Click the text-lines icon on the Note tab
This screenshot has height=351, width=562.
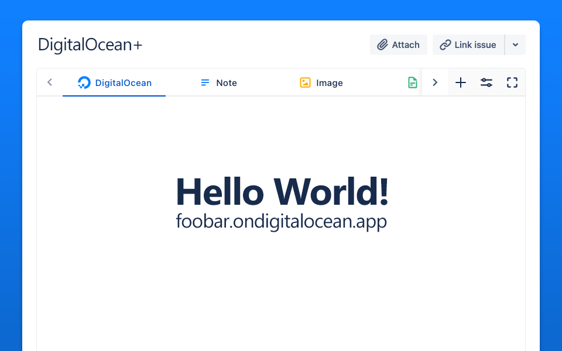pos(204,82)
